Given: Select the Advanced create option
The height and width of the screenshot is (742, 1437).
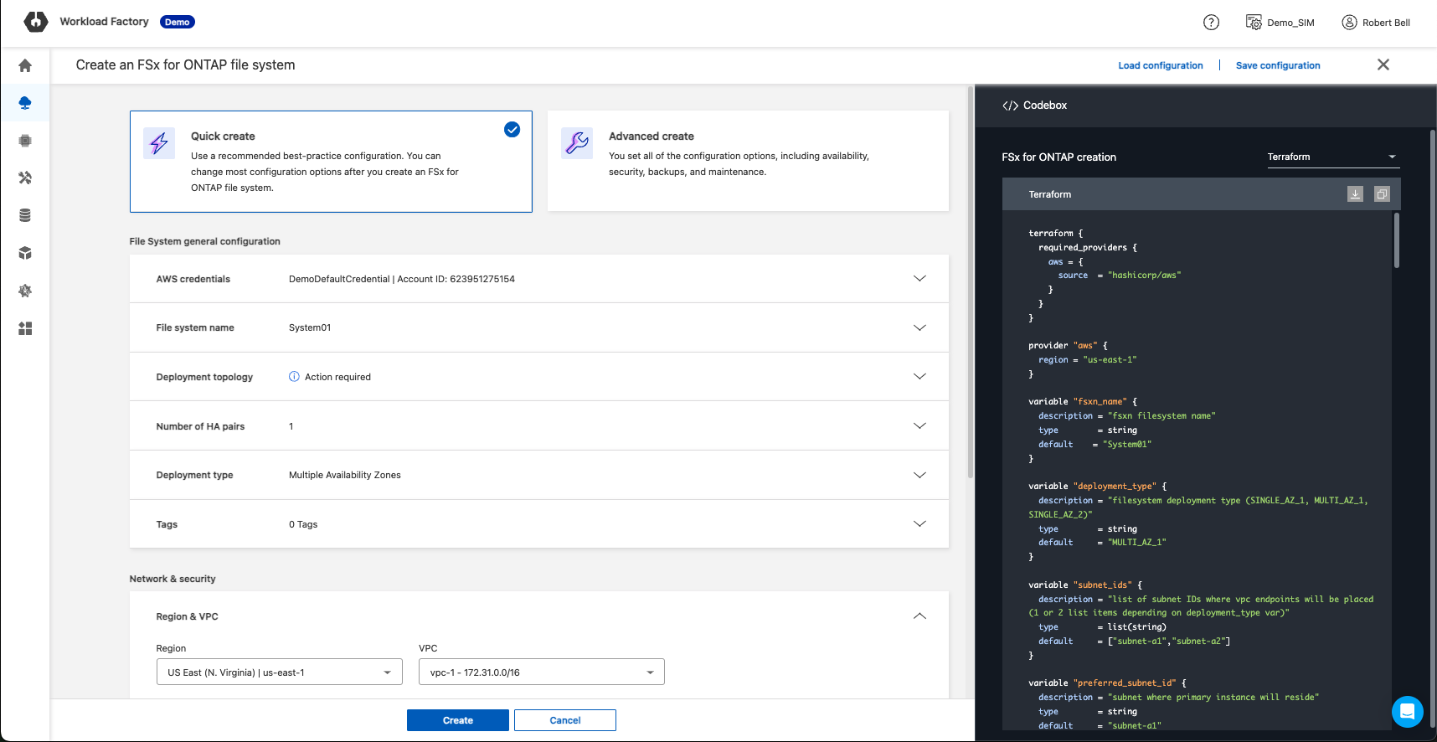Looking at the screenshot, I should (x=747, y=161).
